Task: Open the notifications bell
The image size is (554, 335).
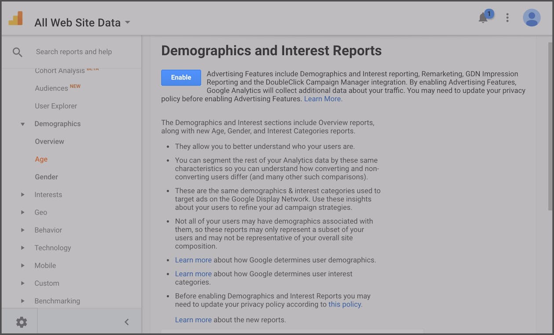Action: [483, 18]
